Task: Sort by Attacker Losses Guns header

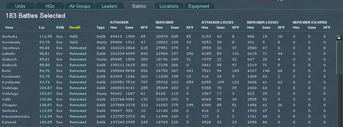Action: coord(221,27)
